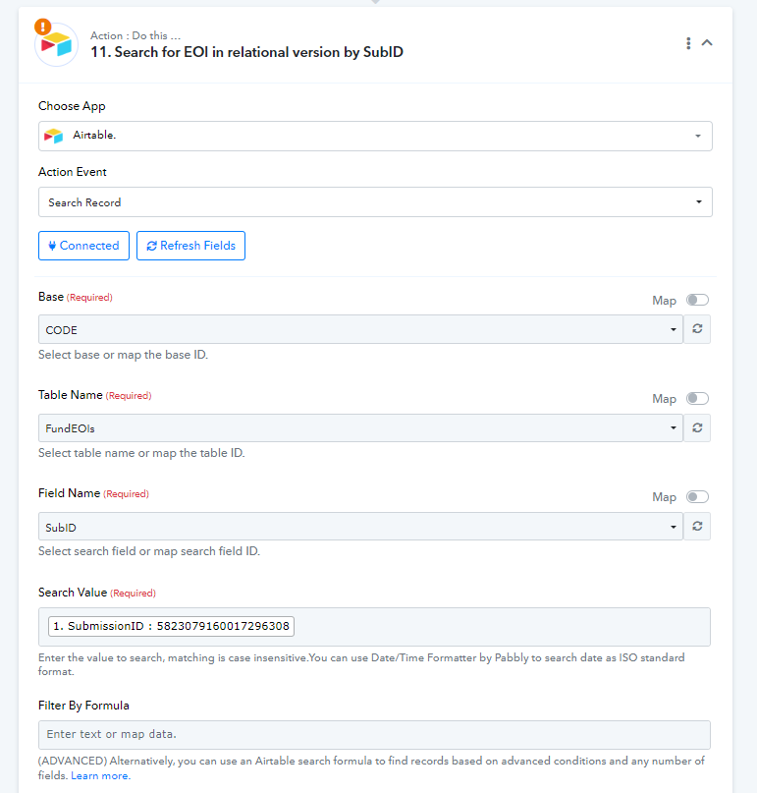Open the three-dot step options menu
This screenshot has height=793, width=757.
point(688,43)
